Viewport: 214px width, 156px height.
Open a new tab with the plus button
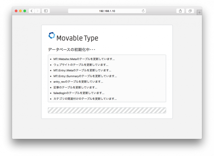(199, 13)
